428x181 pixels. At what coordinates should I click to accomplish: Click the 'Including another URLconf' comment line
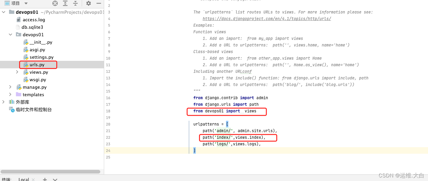coord(222,71)
